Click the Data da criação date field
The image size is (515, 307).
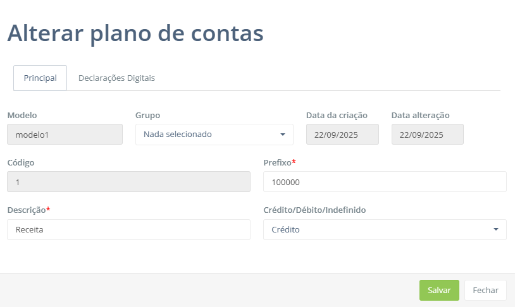tap(342, 135)
